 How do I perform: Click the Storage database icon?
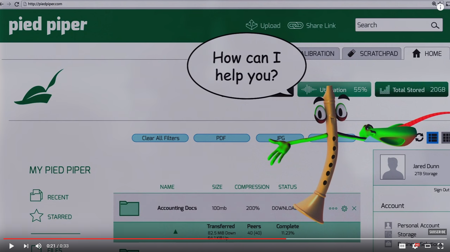(x=388, y=234)
